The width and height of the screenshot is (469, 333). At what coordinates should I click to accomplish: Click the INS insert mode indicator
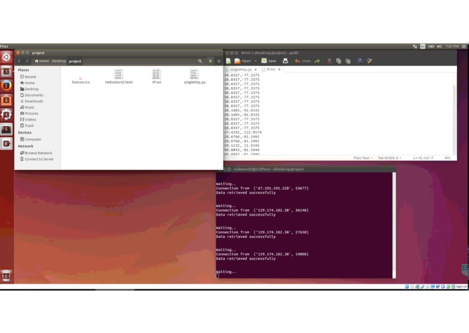(x=447, y=158)
